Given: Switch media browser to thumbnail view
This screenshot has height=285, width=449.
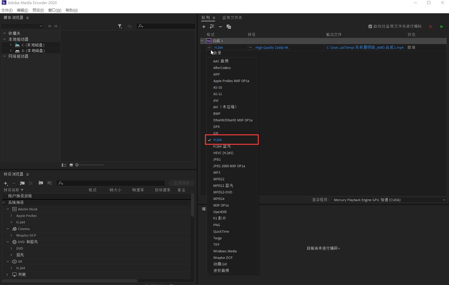Looking at the screenshot, I should [x=71, y=165].
